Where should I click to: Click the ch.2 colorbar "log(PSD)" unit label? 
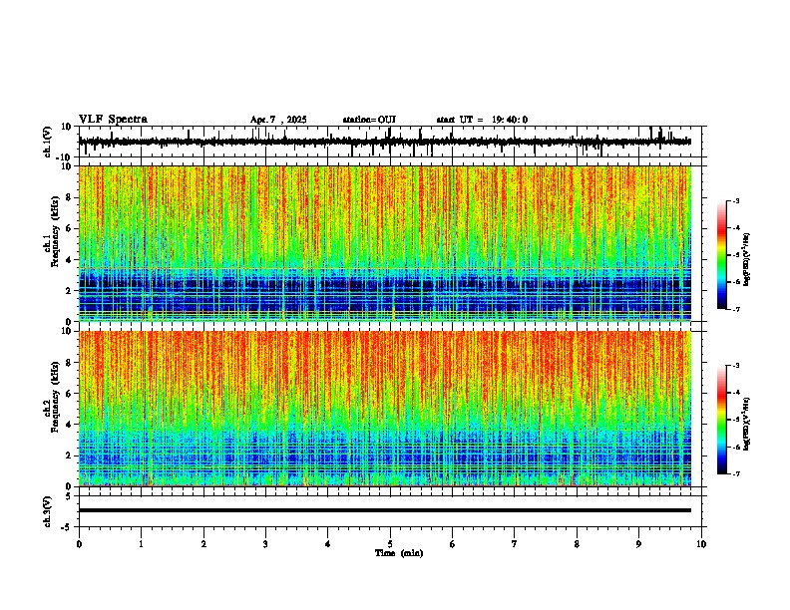point(747,424)
